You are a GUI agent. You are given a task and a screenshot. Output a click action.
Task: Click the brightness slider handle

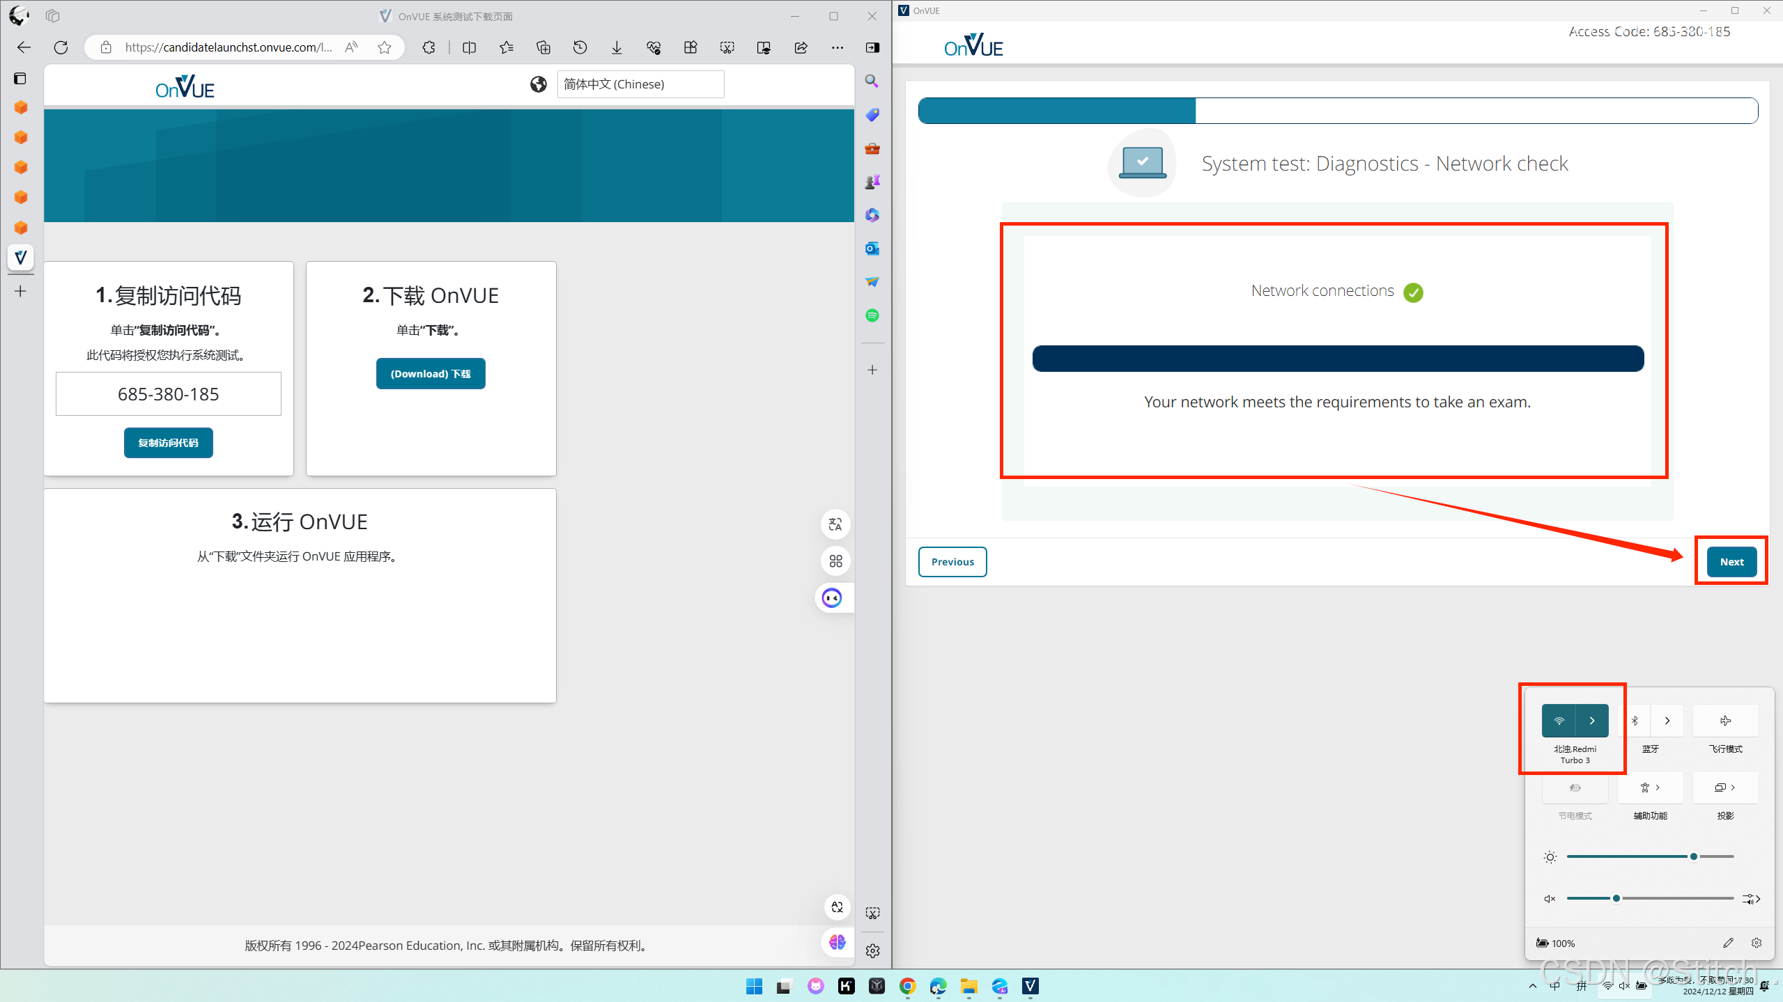(1694, 856)
